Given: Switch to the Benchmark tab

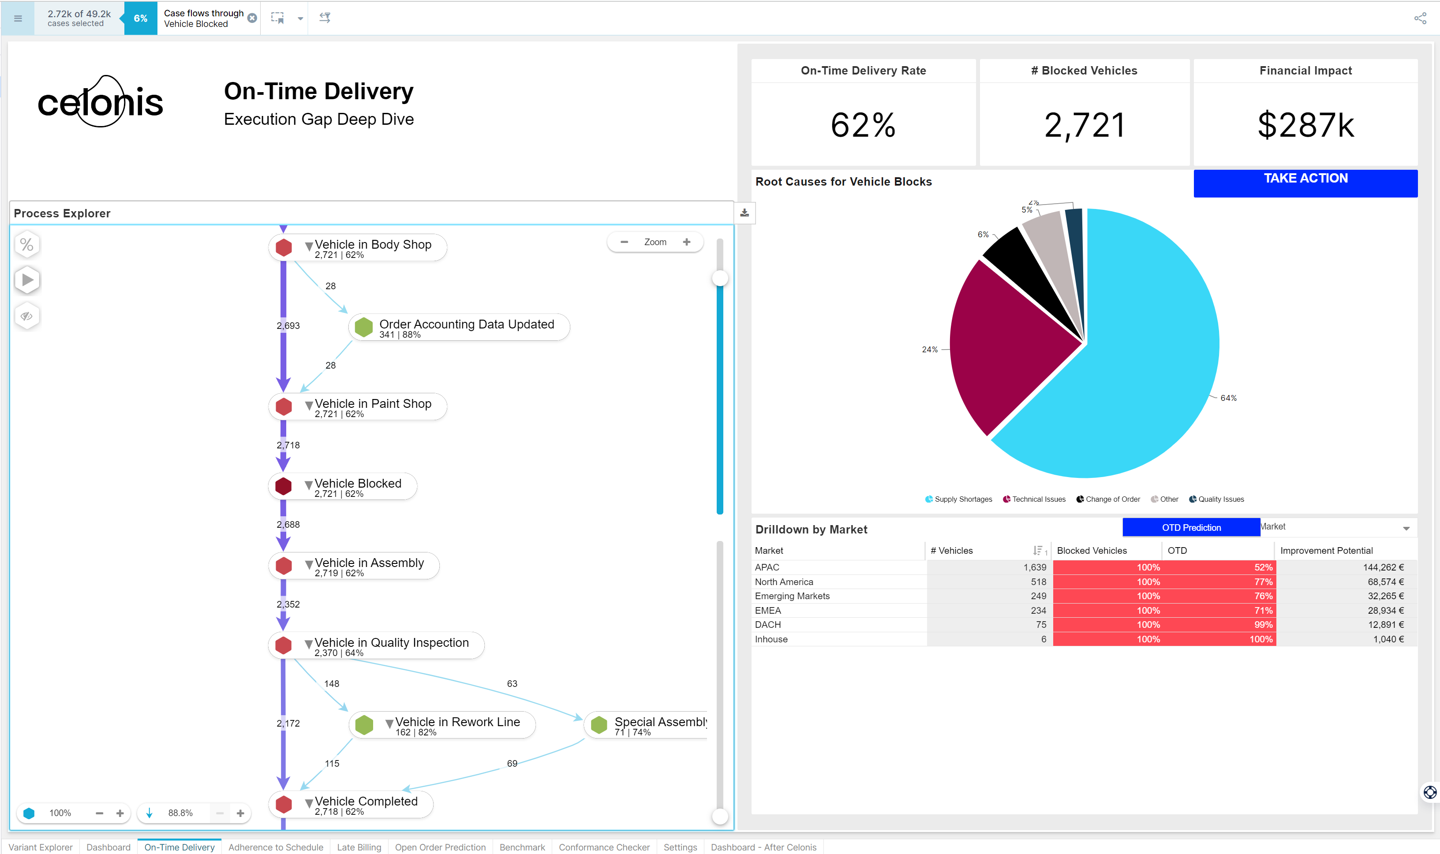Looking at the screenshot, I should point(522,847).
